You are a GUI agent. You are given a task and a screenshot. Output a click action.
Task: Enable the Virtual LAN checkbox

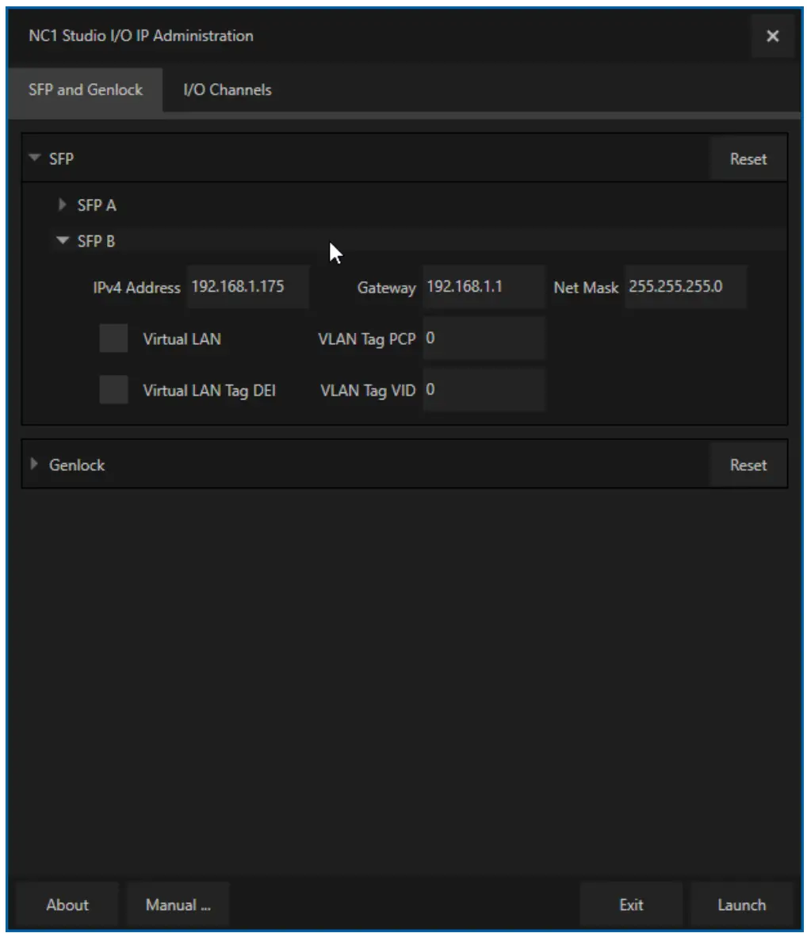point(113,338)
